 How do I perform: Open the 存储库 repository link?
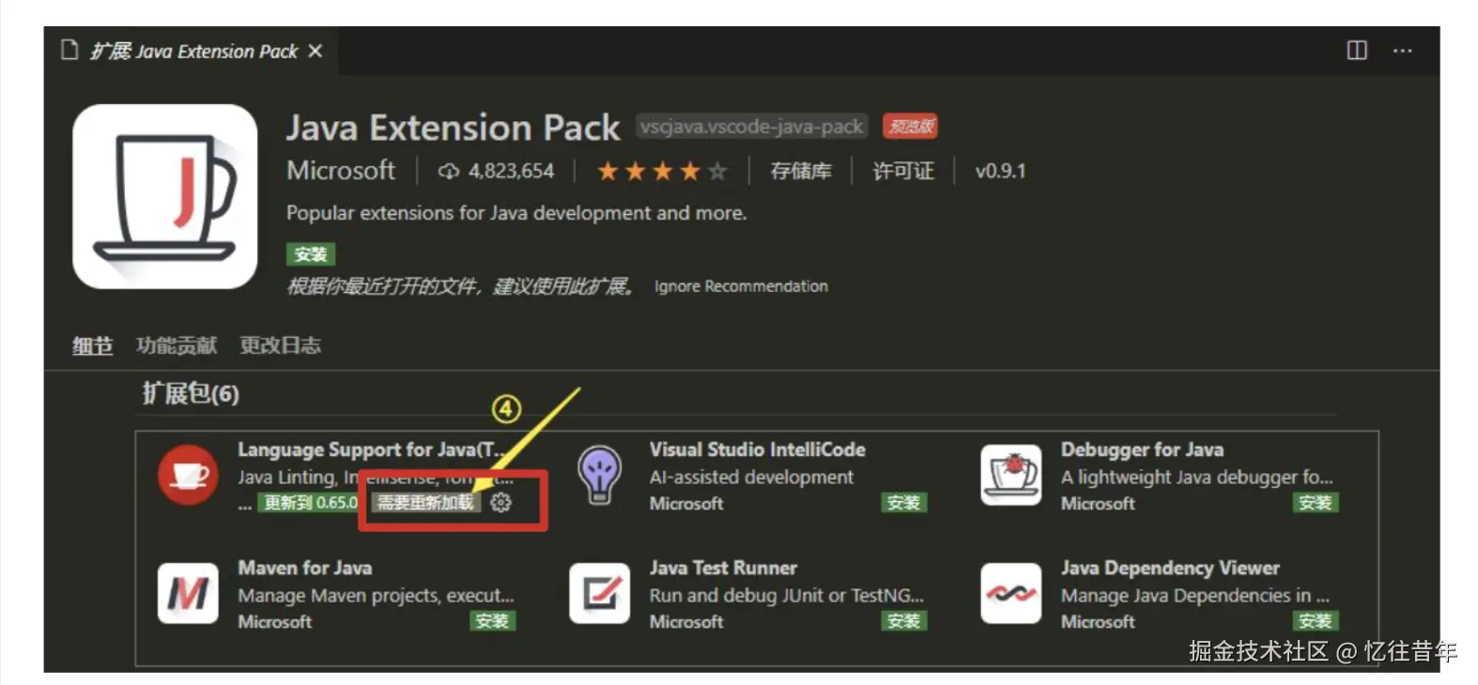(801, 171)
